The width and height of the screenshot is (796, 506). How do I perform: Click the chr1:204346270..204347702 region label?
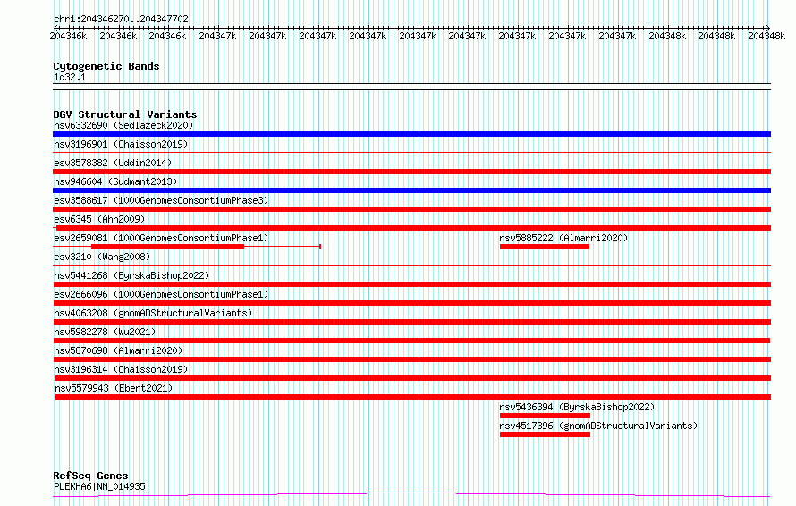pos(121,19)
